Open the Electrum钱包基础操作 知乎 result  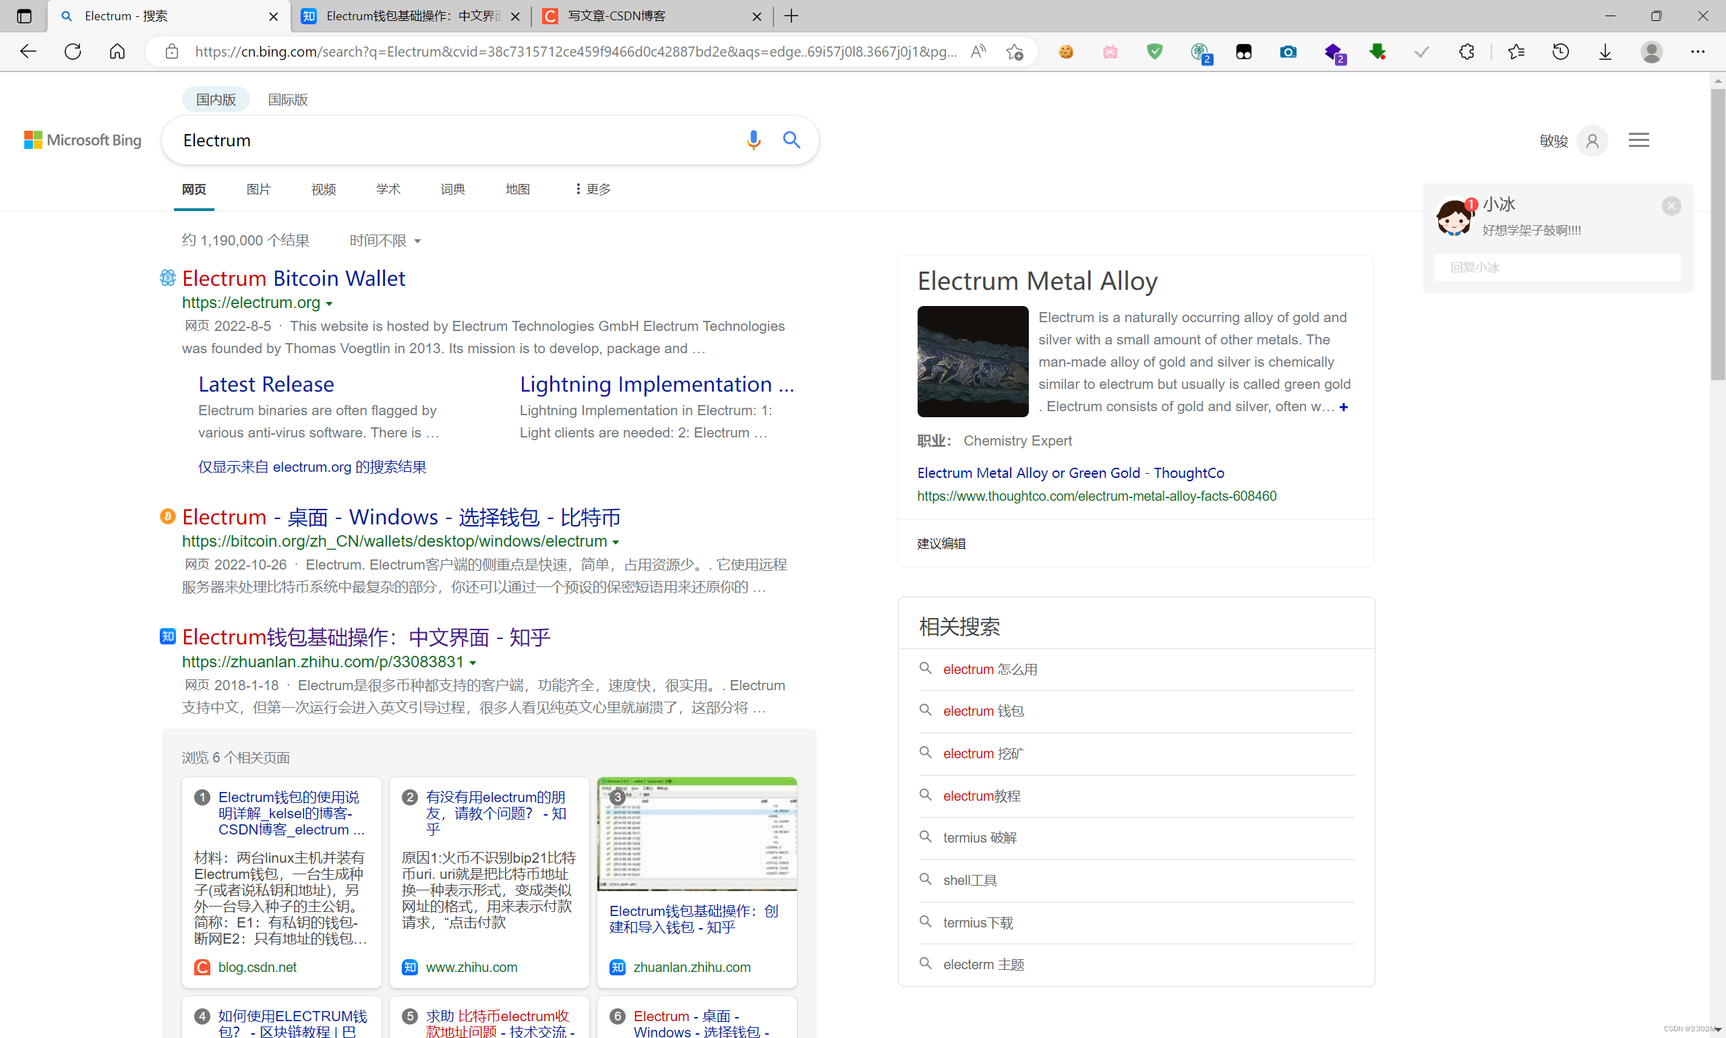click(366, 637)
